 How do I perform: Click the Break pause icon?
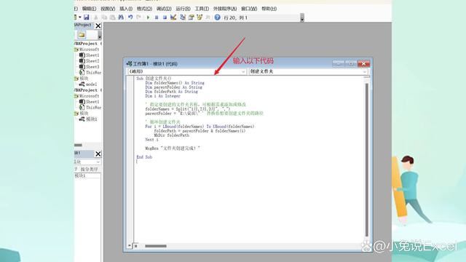click(157, 17)
